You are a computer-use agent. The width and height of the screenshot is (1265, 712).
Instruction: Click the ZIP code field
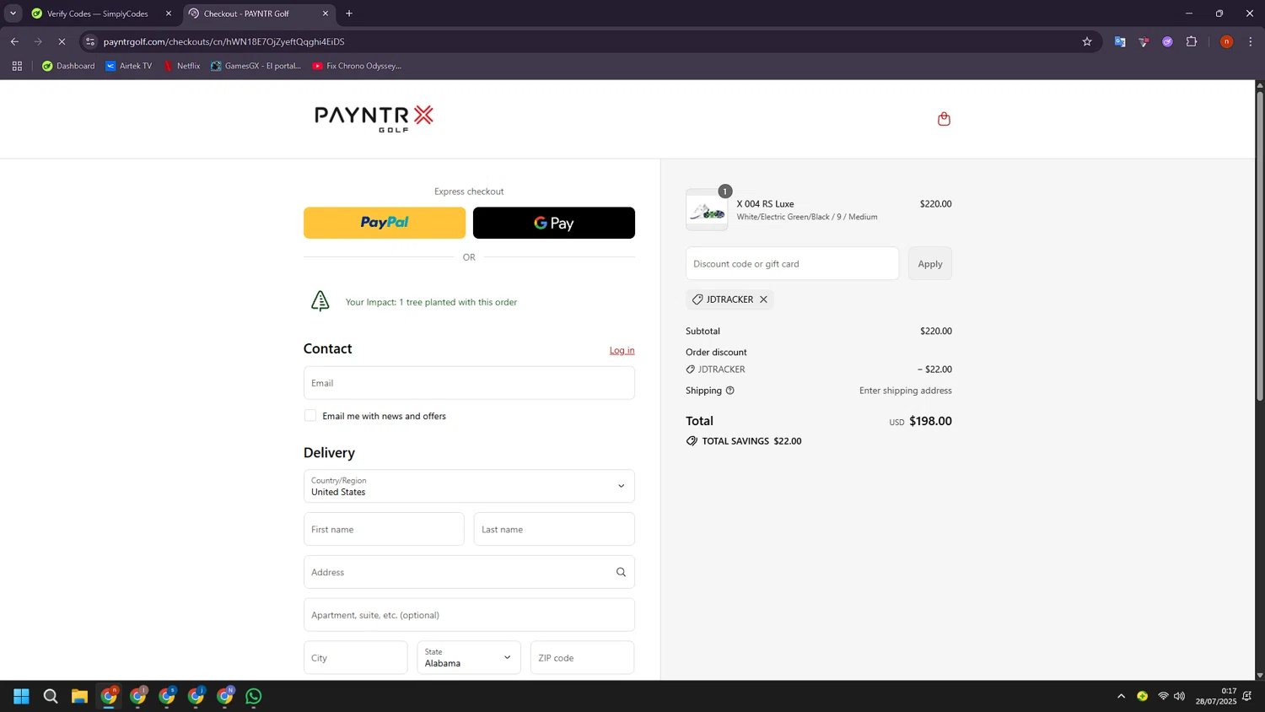point(582,657)
